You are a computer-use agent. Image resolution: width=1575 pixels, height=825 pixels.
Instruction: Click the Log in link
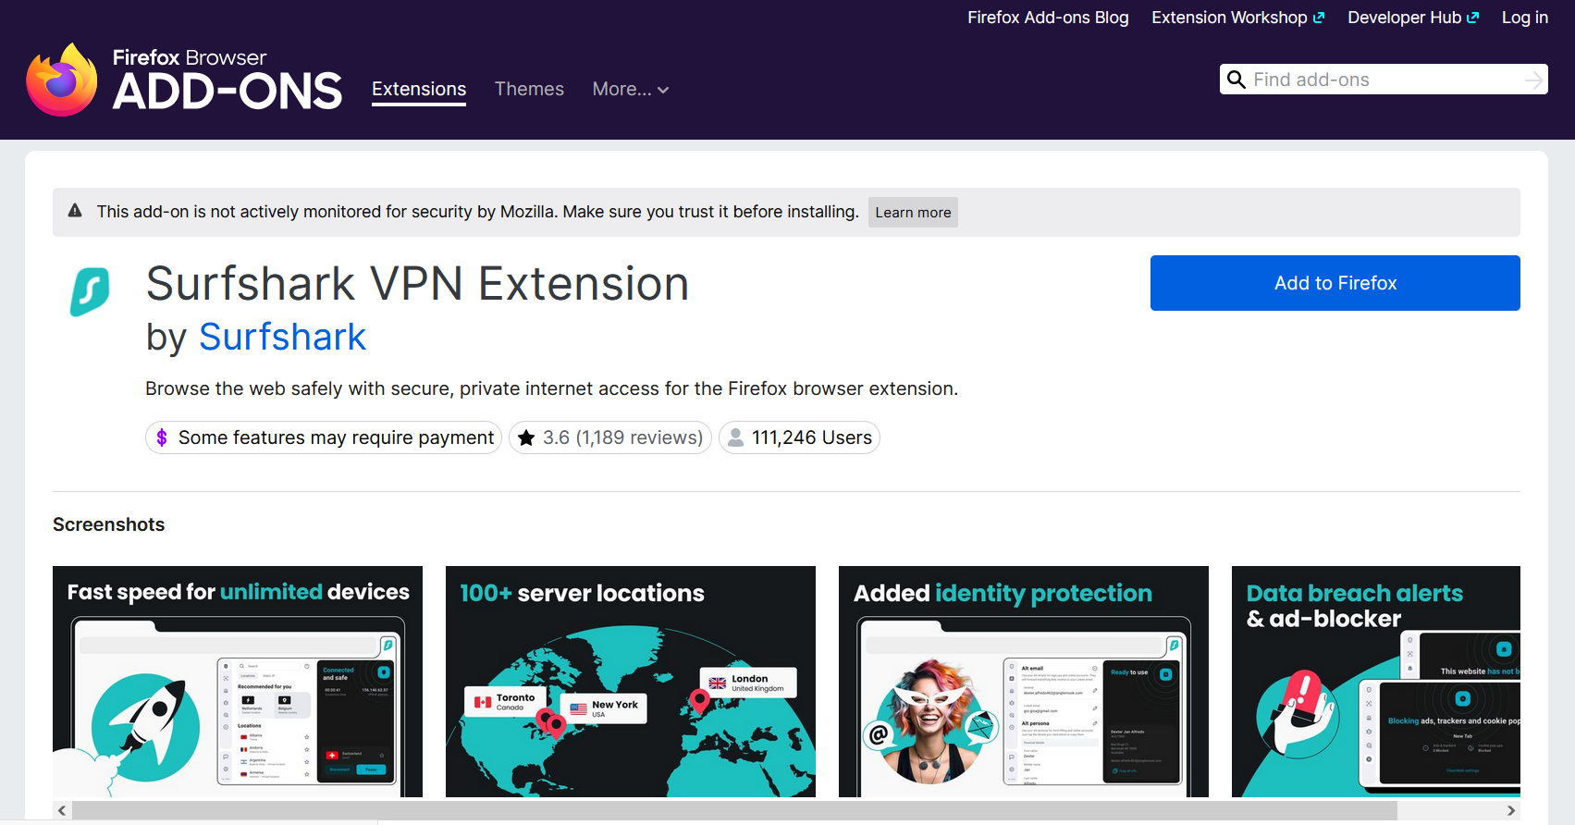point(1524,18)
